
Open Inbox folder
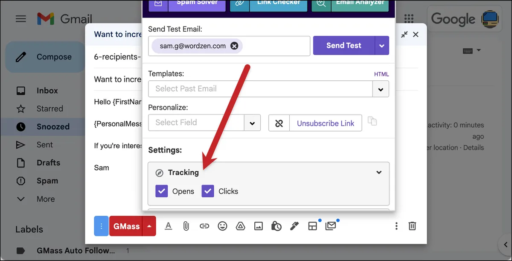tap(47, 91)
